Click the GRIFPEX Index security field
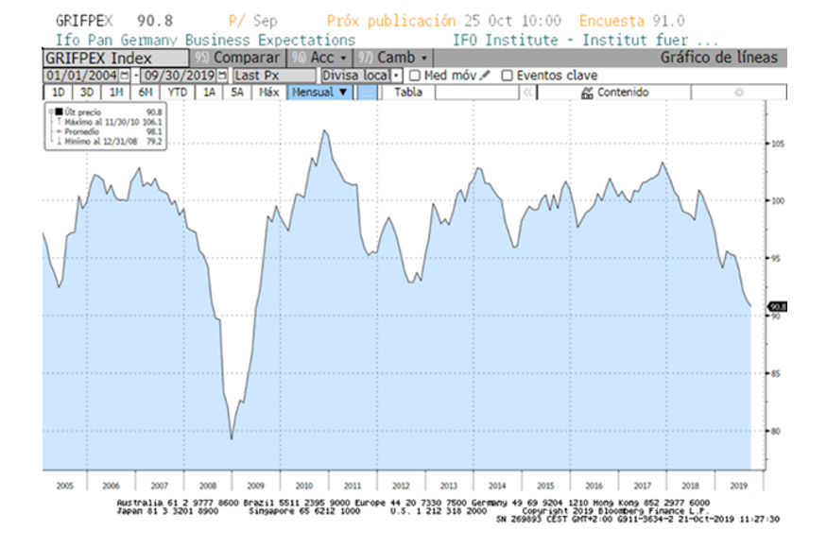This screenshot has width=827, height=548. pyautogui.click(x=115, y=58)
